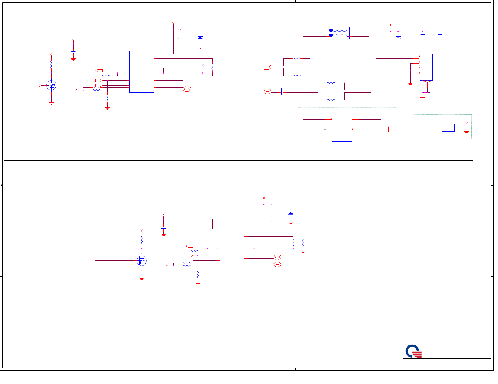Select the small component inside right dashed box
498x384 pixels.
coord(448,128)
